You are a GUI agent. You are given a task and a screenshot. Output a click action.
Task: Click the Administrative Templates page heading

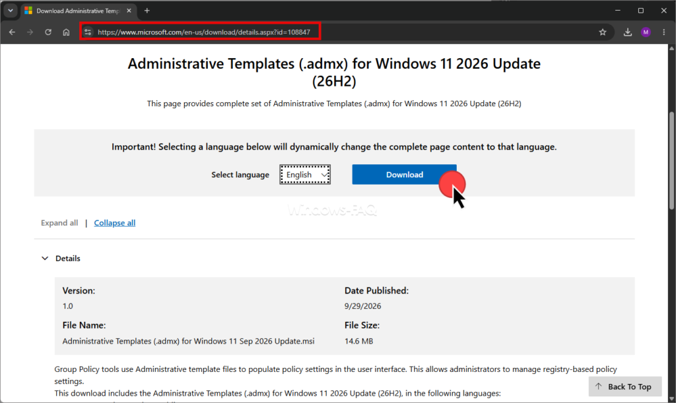(x=334, y=73)
